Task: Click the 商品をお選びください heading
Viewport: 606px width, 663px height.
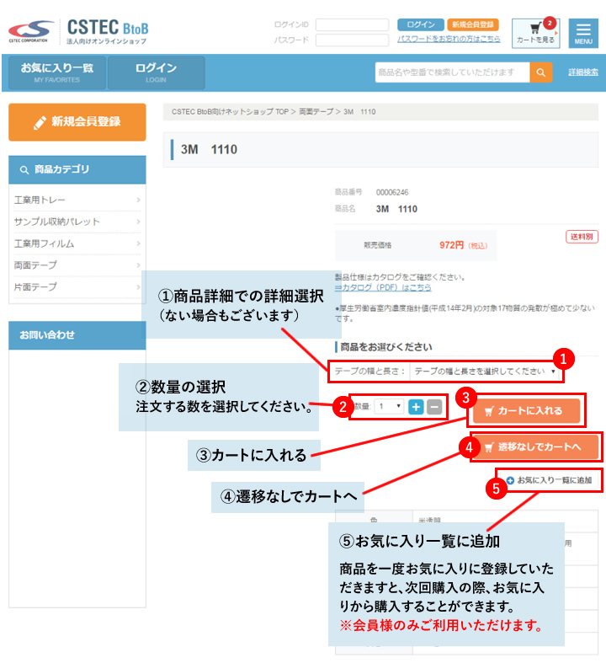Action: [x=386, y=347]
